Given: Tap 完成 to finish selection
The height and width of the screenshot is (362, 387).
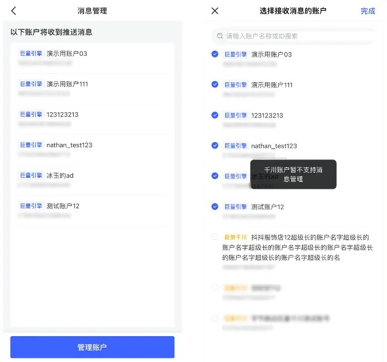Looking at the screenshot, I should pyautogui.click(x=368, y=11).
